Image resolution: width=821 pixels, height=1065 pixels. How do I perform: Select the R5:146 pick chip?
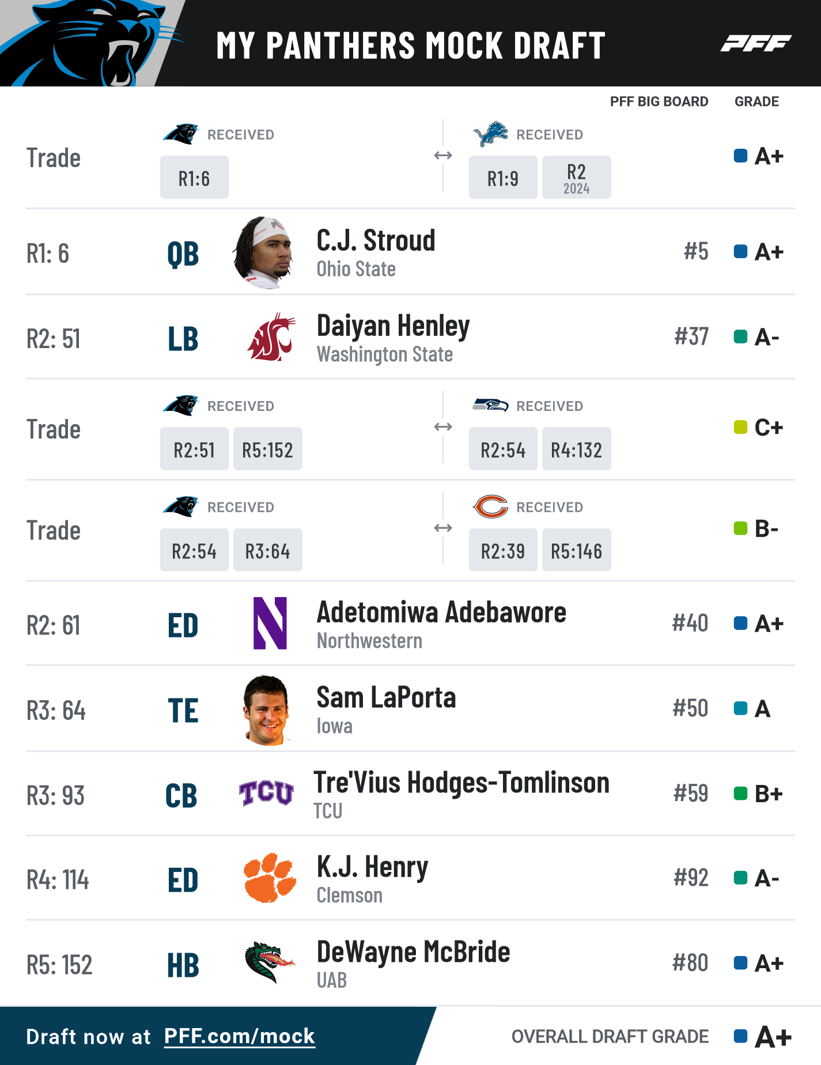(576, 550)
